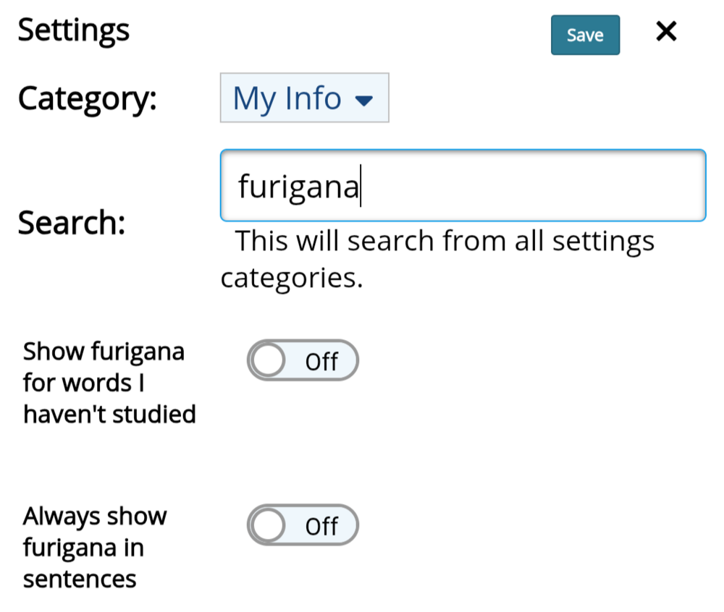This screenshot has width=724, height=612.
Task: Click the word "furigana" typed in the search box
Action: click(298, 187)
